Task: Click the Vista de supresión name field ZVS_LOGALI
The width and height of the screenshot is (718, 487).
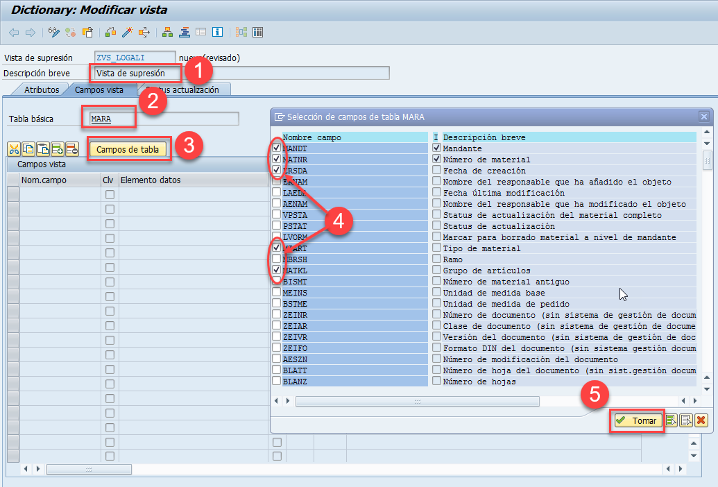Action: coord(135,58)
